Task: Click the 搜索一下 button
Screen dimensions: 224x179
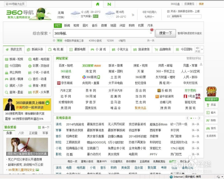Action: point(166,33)
